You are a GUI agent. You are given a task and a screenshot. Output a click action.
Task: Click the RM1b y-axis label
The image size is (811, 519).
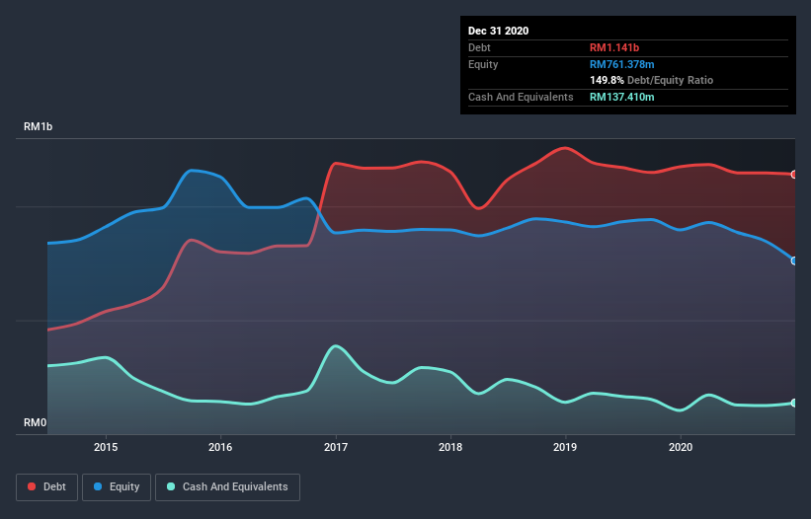tap(38, 126)
